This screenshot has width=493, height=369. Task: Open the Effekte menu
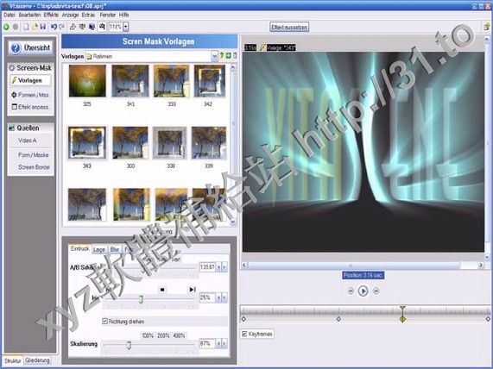51,15
